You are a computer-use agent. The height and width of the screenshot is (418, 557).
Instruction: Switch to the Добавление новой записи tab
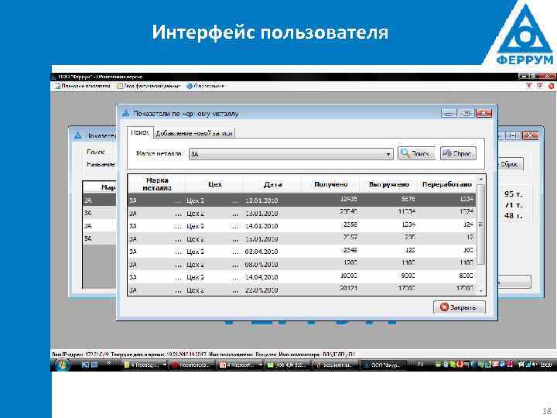[194, 133]
